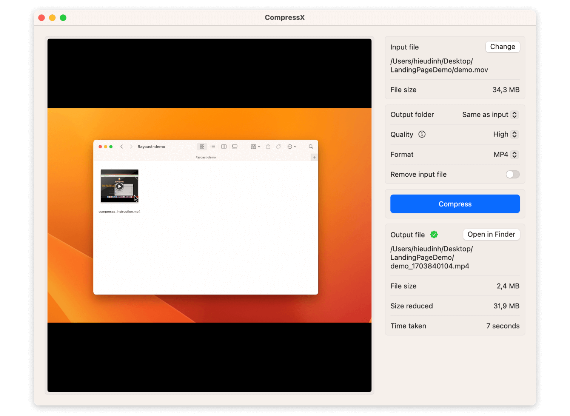This screenshot has height=416, width=570.
Task: Click the Raycast-demo folder title in preview
Action: pyautogui.click(x=151, y=146)
